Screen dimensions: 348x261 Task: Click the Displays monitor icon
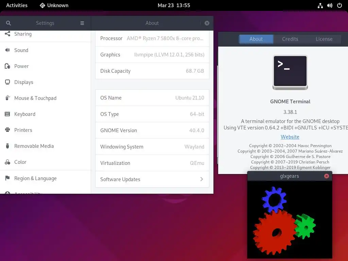(x=7, y=82)
